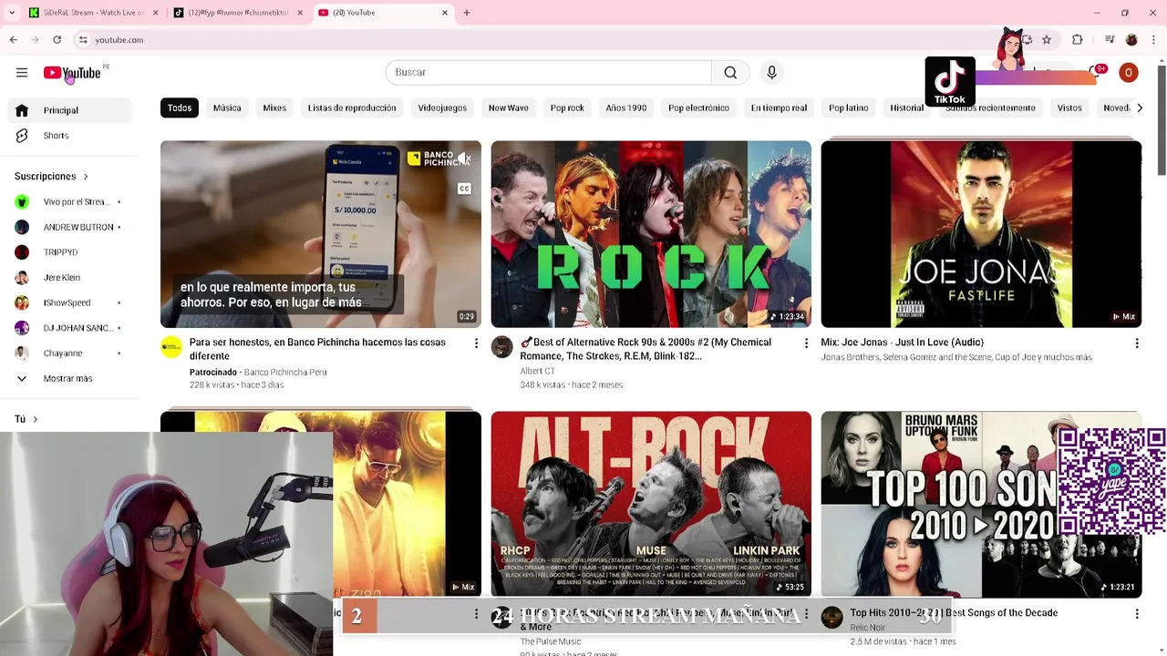The image size is (1167, 656).
Task: Open options for Best of Alternative Rock video
Action: coord(806,343)
